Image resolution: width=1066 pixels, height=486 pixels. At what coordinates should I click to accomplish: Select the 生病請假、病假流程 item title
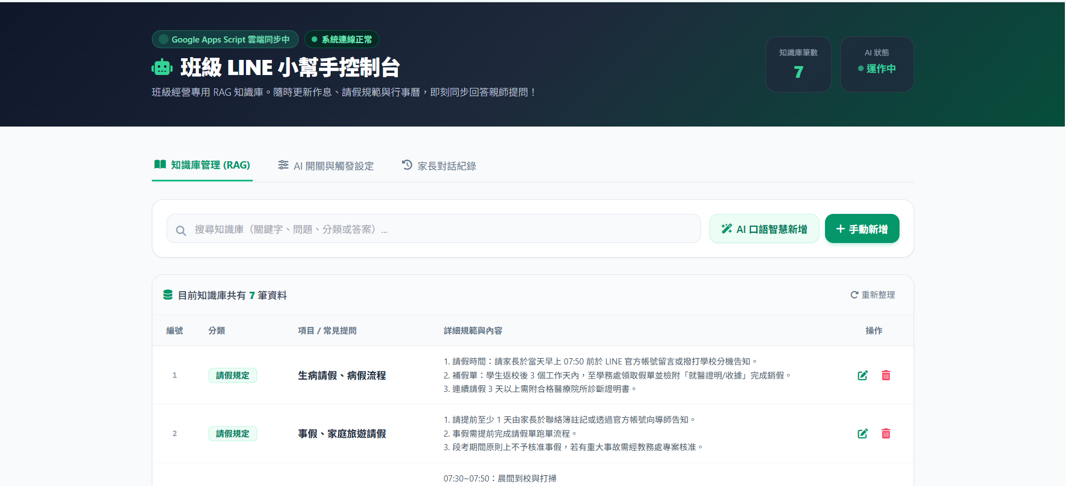click(342, 375)
